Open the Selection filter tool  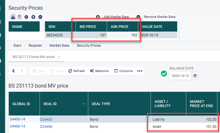click(99, 71)
